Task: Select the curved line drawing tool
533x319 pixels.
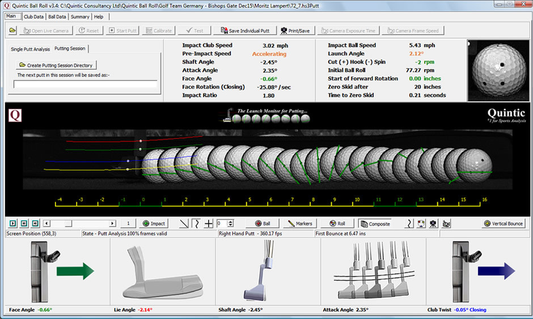Action: (x=196, y=224)
